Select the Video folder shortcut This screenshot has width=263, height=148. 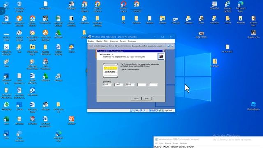201,20
